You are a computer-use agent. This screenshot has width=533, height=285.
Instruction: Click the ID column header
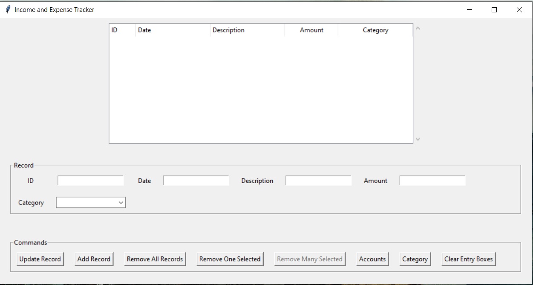coord(122,30)
